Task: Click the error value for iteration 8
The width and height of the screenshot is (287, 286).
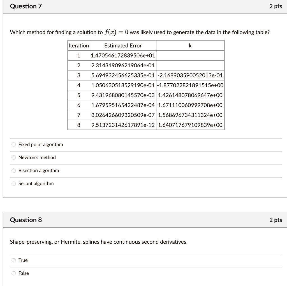Action: click(x=123, y=125)
